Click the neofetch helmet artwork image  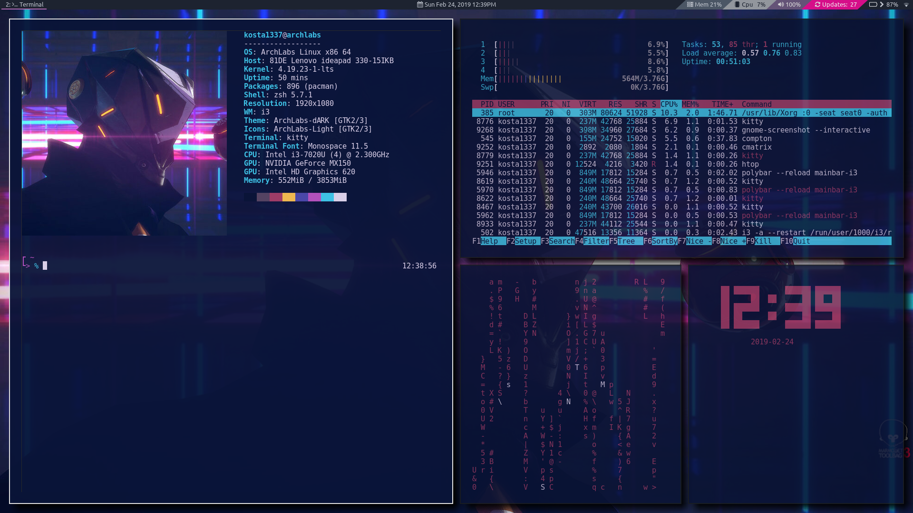click(x=124, y=133)
